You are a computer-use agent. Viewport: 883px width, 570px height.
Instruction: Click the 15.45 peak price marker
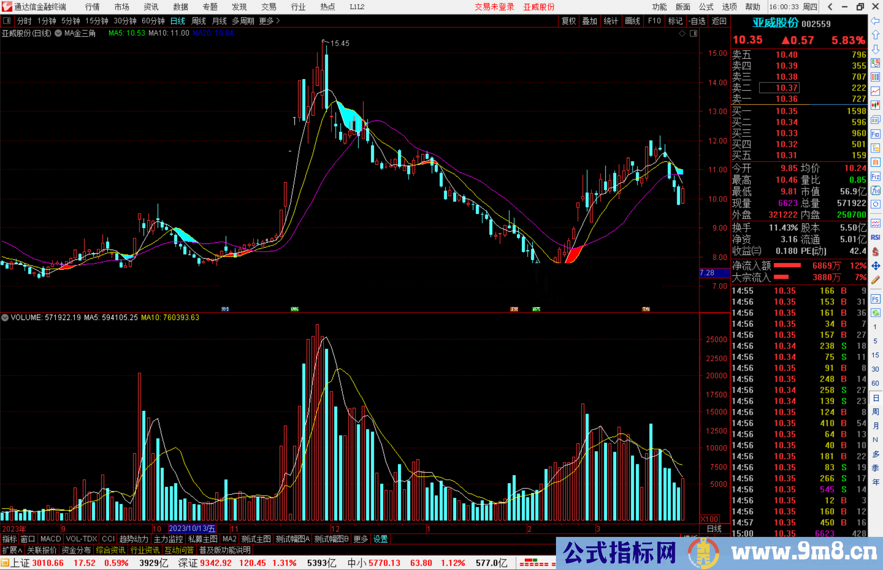click(339, 43)
